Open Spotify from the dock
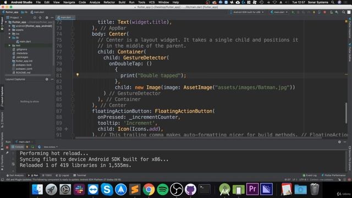The image size is (352, 198). [x=163, y=189]
